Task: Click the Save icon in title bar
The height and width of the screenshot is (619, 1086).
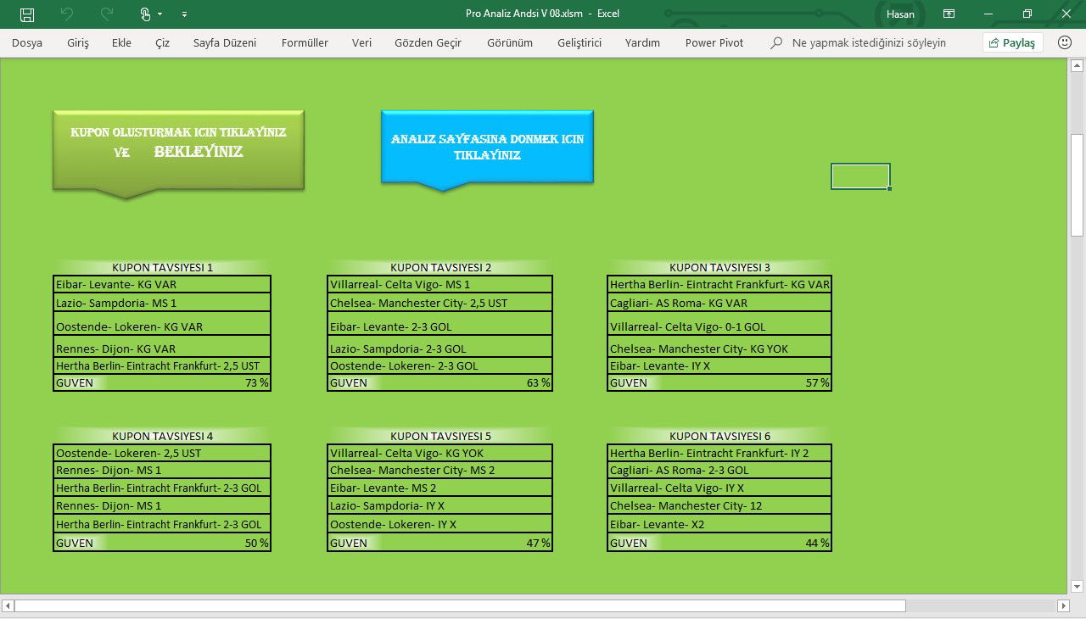Action: (x=27, y=14)
